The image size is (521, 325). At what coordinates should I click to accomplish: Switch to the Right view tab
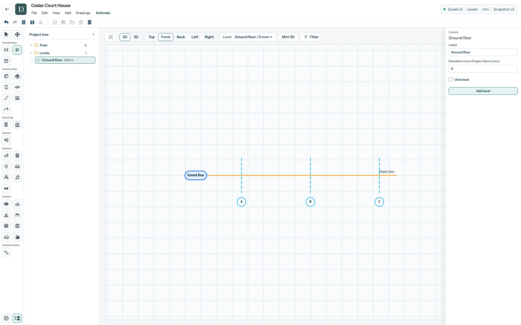point(209,37)
